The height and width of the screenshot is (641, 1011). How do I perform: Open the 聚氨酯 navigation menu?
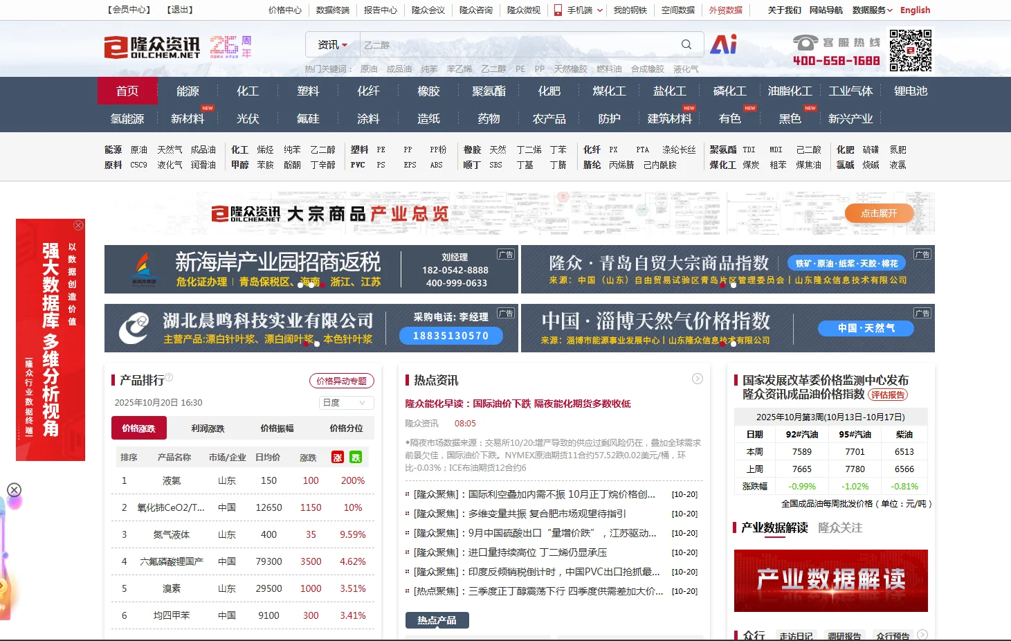click(x=489, y=91)
